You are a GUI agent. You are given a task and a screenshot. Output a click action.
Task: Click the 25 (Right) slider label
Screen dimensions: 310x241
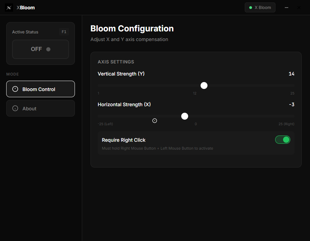[x=287, y=124]
